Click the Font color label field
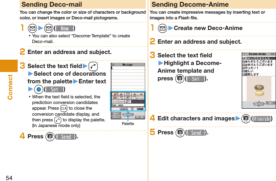276x181 pixels. coord(128,105)
